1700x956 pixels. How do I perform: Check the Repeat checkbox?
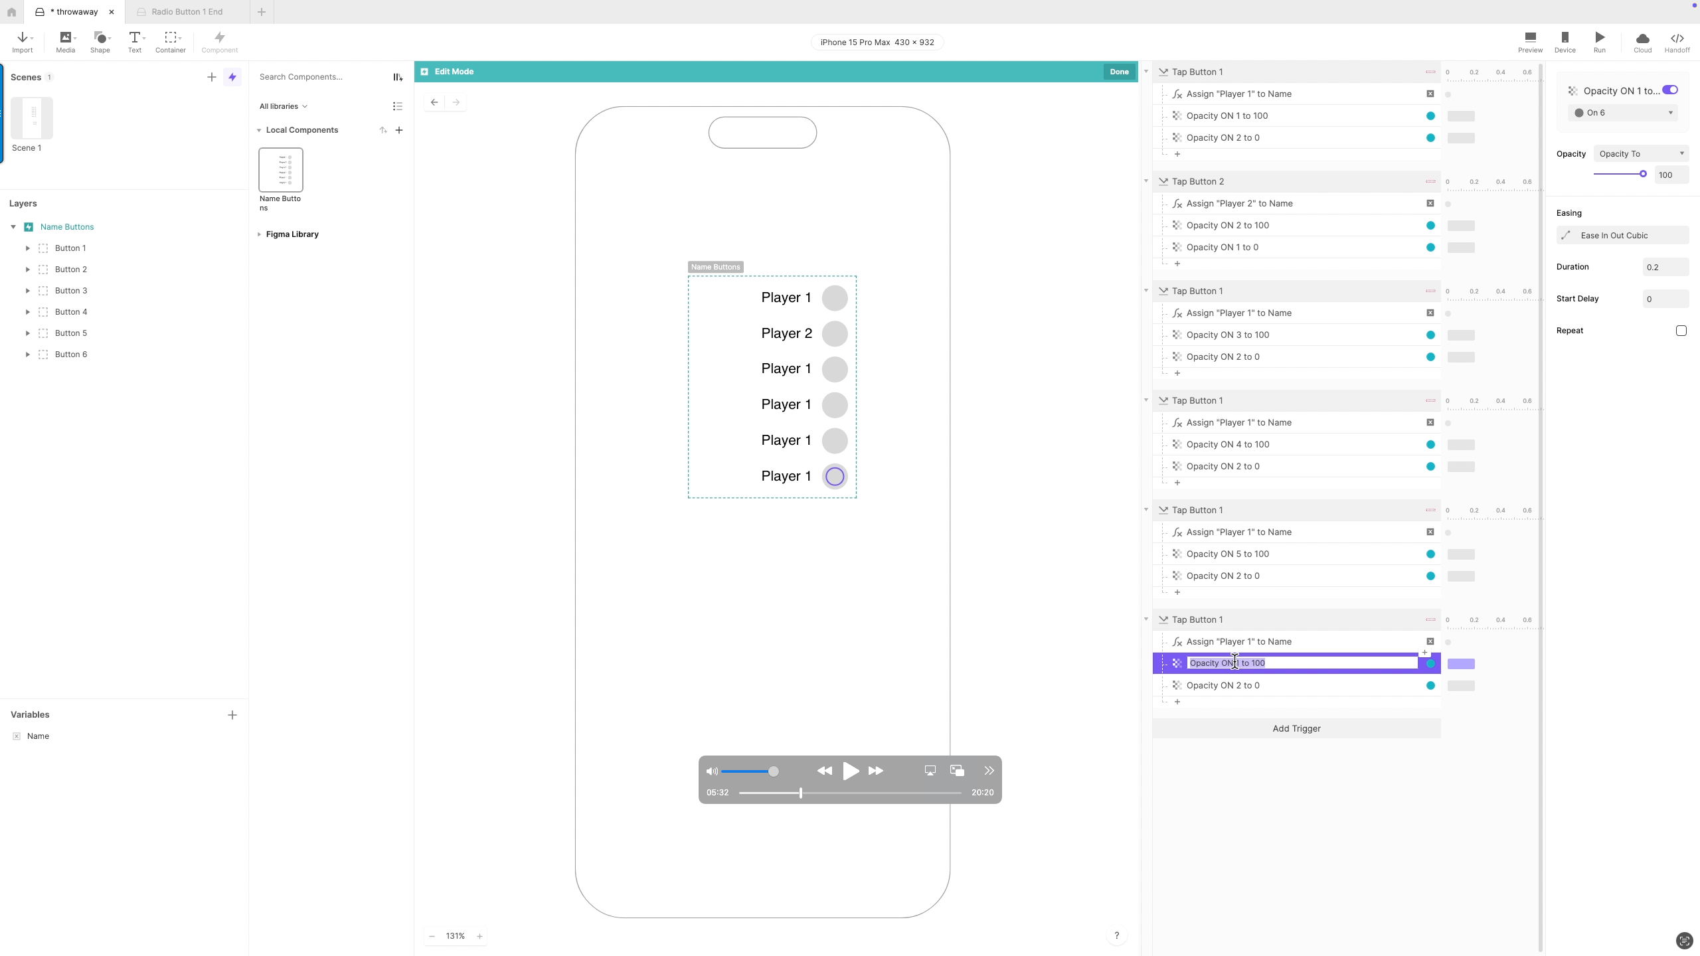click(1681, 331)
